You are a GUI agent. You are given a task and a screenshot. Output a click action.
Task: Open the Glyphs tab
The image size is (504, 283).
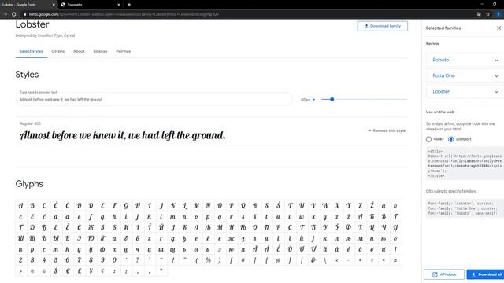point(58,51)
